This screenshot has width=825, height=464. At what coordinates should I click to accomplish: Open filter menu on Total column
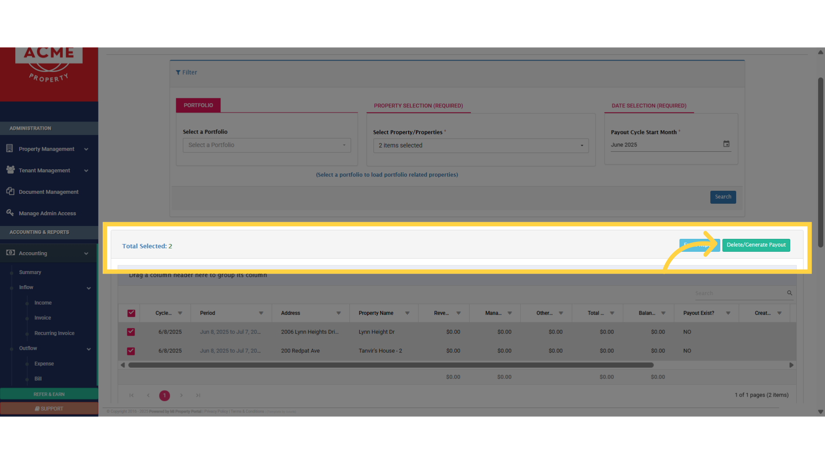click(x=612, y=313)
